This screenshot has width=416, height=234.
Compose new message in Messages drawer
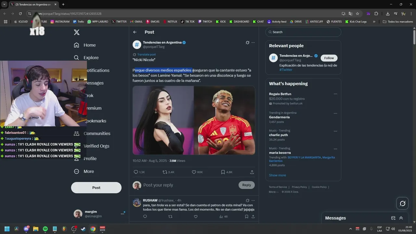point(393,218)
